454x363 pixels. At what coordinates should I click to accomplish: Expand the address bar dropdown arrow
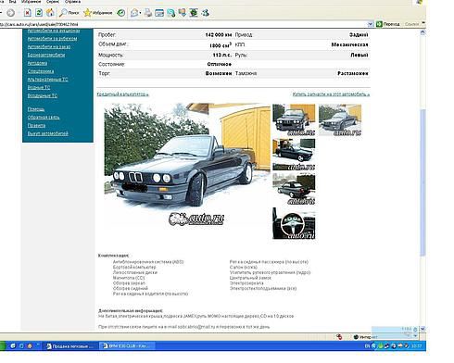(371, 24)
